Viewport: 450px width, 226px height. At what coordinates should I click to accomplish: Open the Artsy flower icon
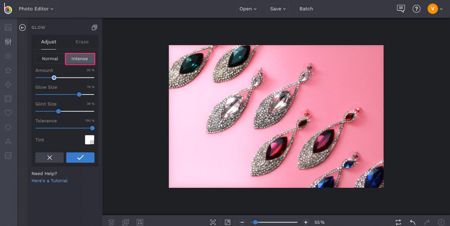(8, 84)
